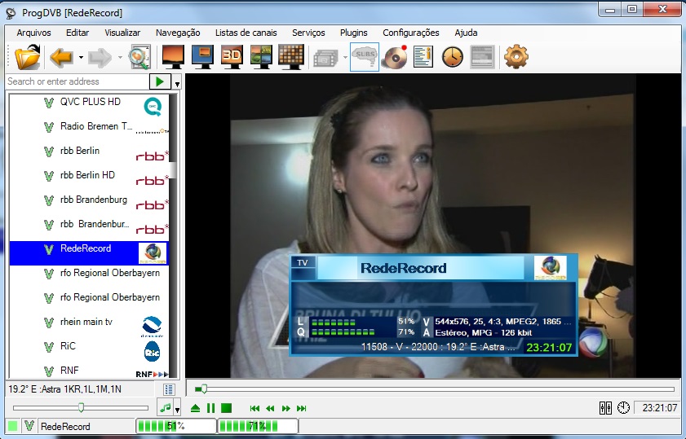Screen dimensions: 686x439
Task: Open the Navegação menu
Action: pyautogui.click(x=178, y=33)
